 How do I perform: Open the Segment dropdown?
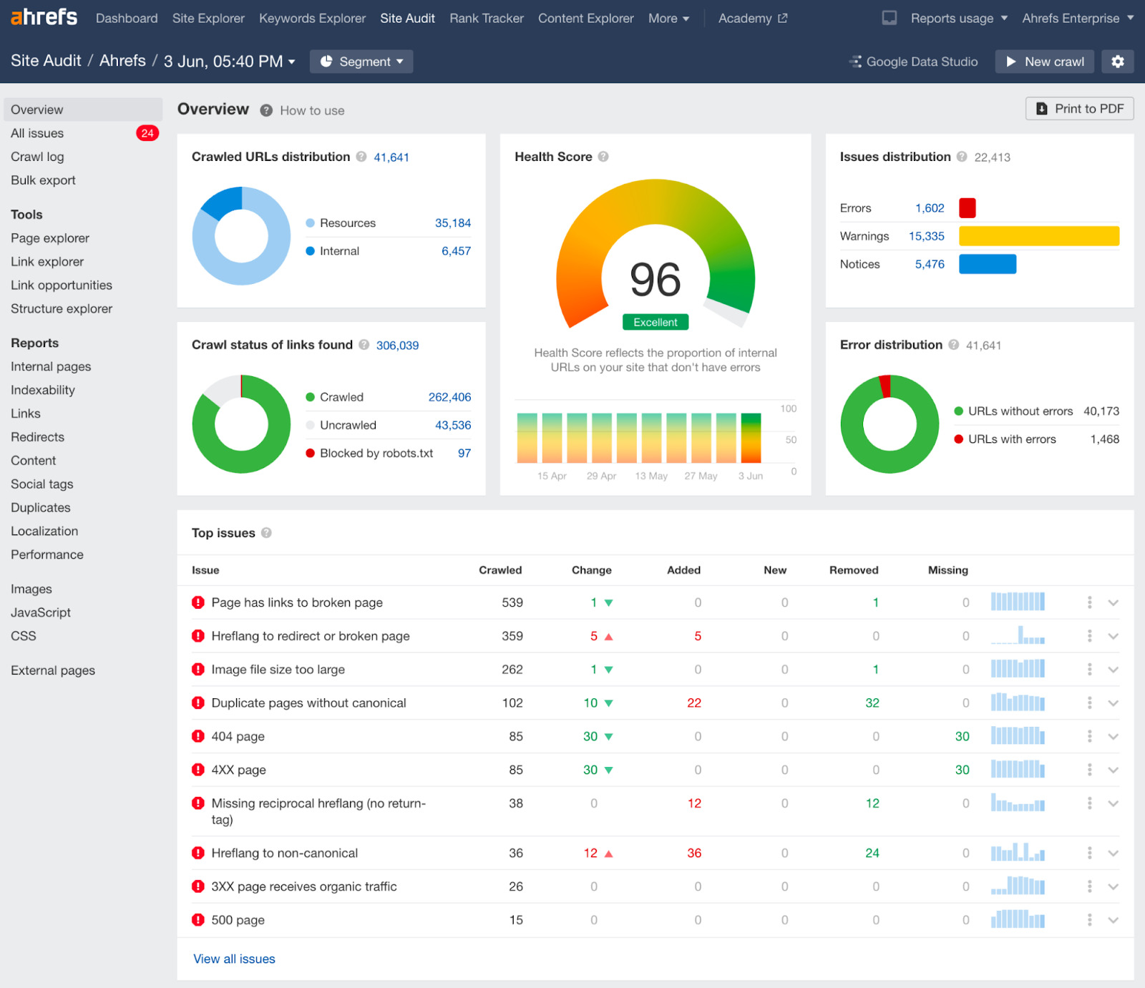361,62
